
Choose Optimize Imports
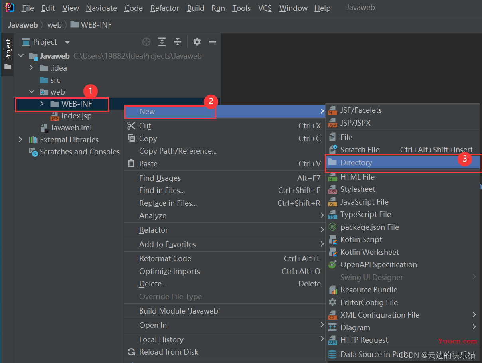pos(225,271)
